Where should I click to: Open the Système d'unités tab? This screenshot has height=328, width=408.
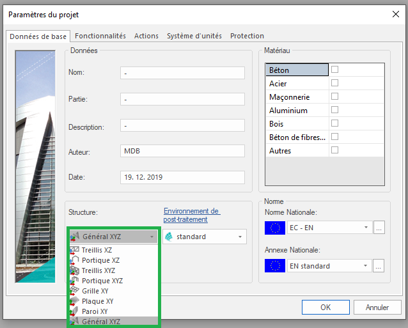point(194,36)
